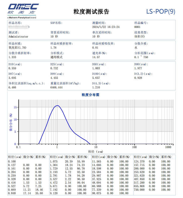The height and width of the screenshot is (198, 183).
Task: Click the "a Malvern Panalytical brand" tagline
Action: (x=22, y=18)
